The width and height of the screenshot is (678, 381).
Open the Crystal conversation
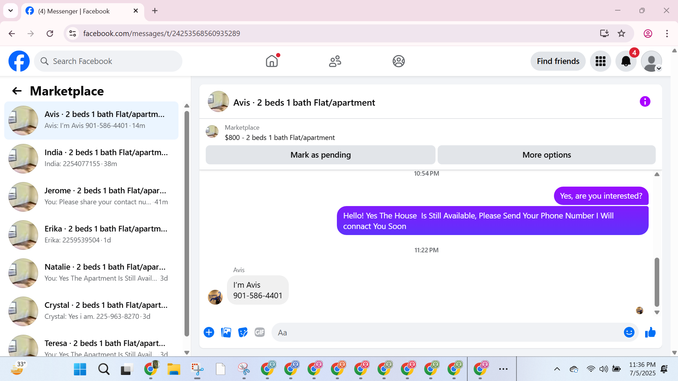pyautogui.click(x=91, y=311)
